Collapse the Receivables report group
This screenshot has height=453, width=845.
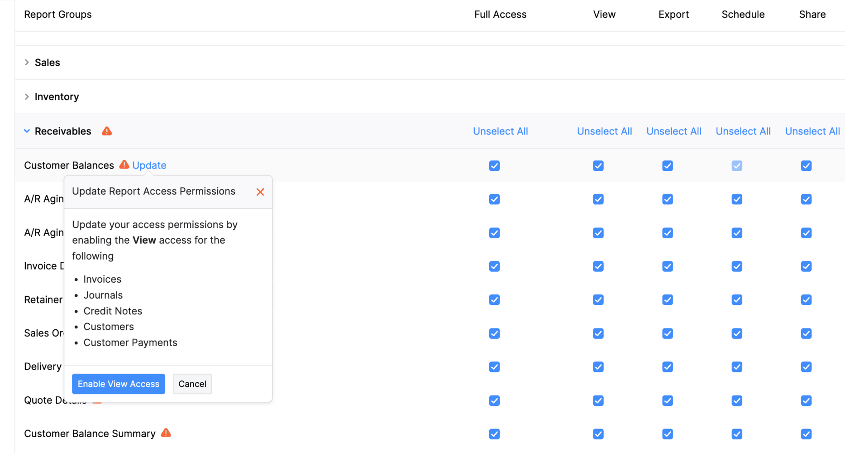pos(27,131)
